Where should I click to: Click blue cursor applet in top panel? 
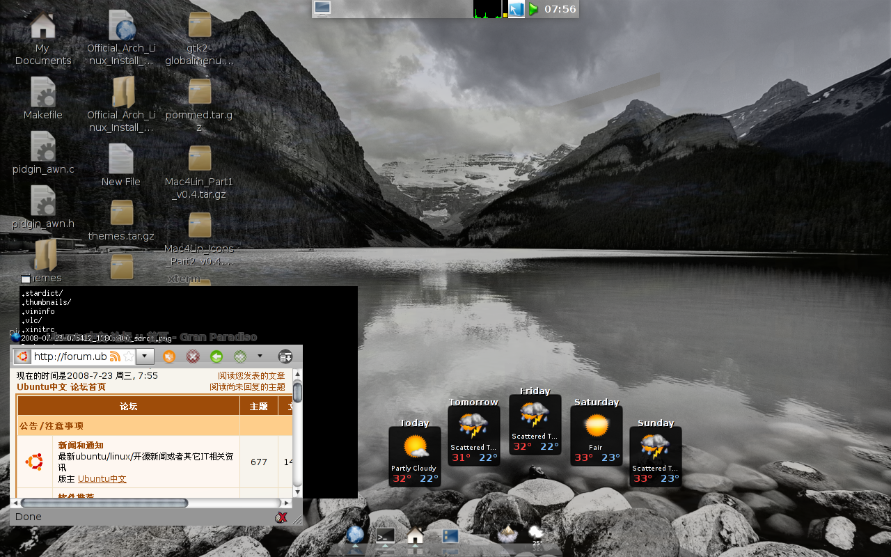click(517, 9)
